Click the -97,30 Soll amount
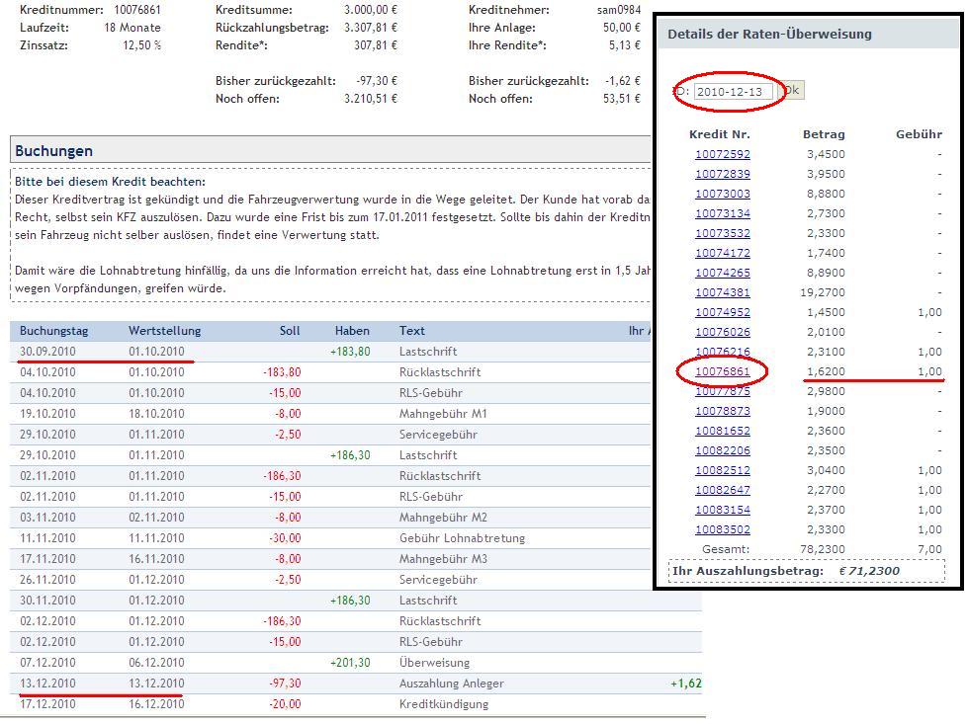This screenshot has width=967, height=724. (285, 684)
